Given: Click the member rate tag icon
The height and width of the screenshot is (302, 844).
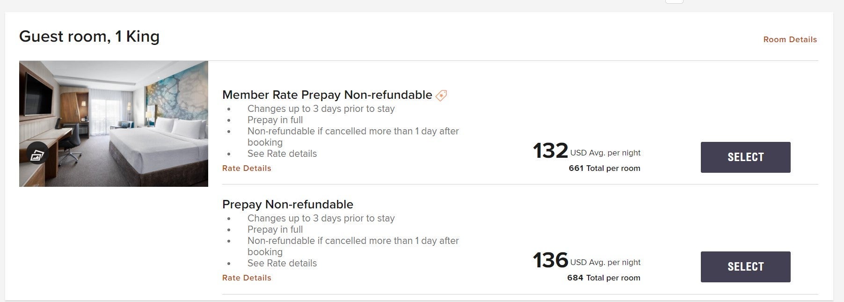Looking at the screenshot, I should pyautogui.click(x=441, y=96).
